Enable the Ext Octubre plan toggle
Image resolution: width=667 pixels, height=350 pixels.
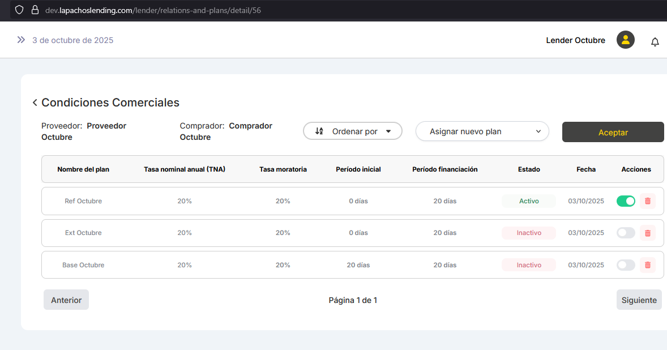point(626,233)
